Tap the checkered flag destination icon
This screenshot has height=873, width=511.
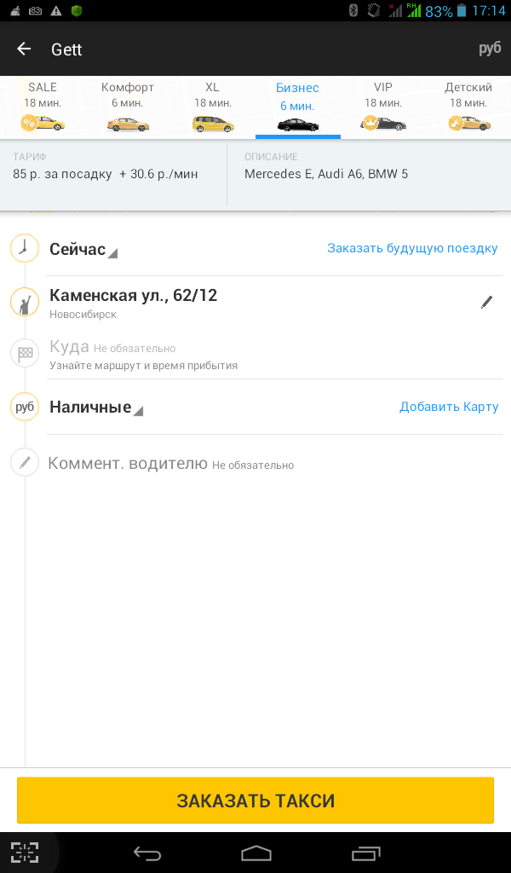click(25, 353)
